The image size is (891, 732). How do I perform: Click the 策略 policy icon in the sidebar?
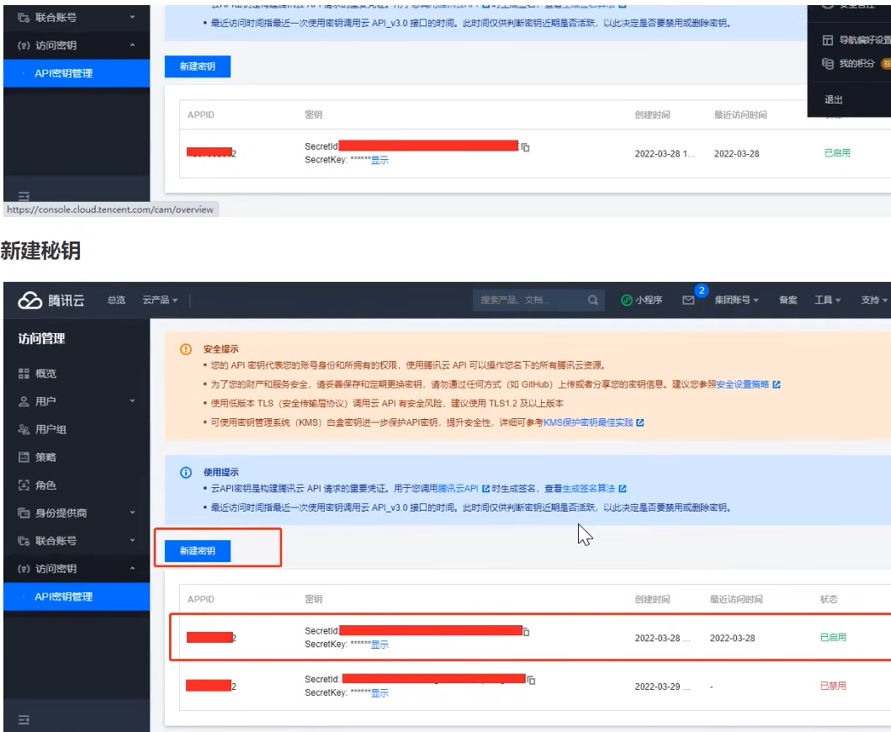tap(24, 457)
